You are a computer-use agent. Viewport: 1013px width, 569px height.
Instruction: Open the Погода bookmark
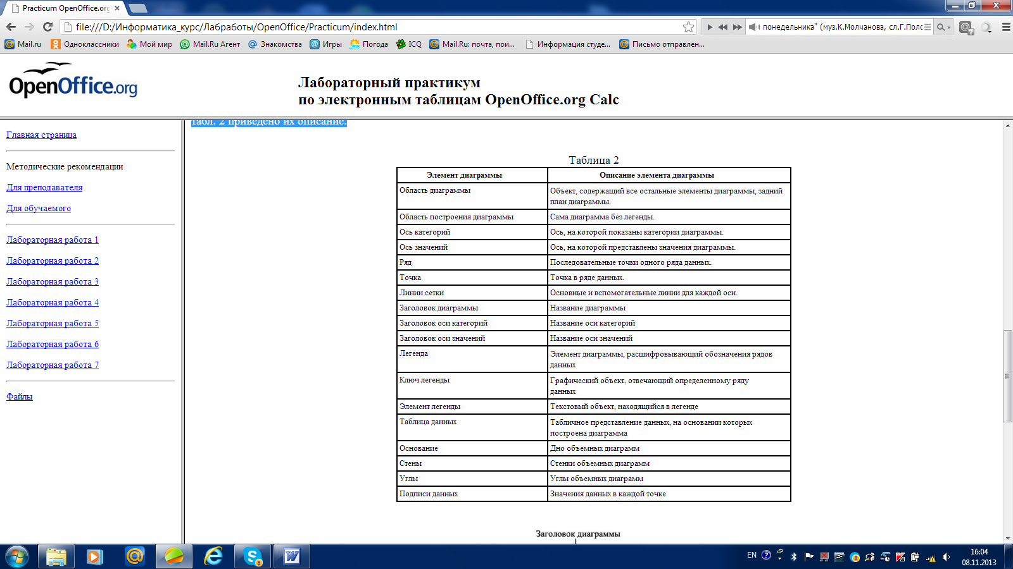coord(368,44)
